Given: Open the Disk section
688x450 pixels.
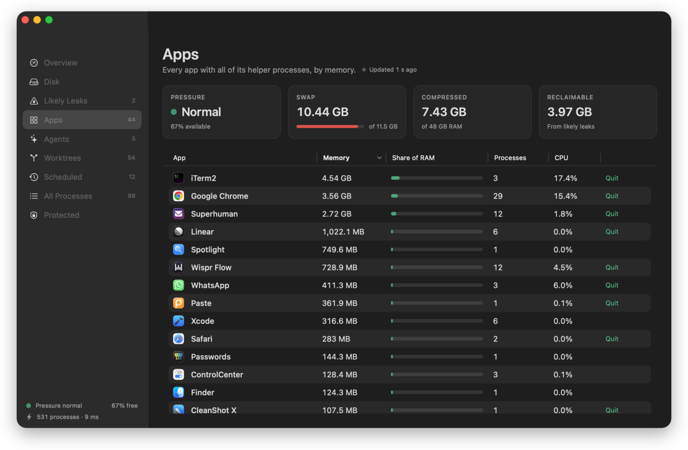Looking at the screenshot, I should point(82,82).
